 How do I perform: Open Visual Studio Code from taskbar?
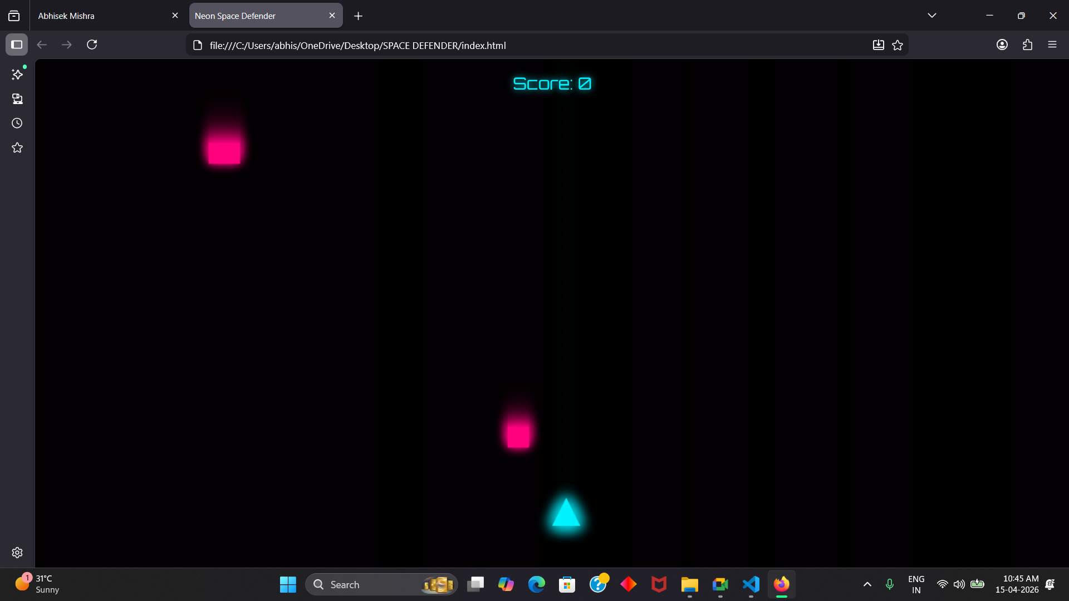[x=751, y=584]
